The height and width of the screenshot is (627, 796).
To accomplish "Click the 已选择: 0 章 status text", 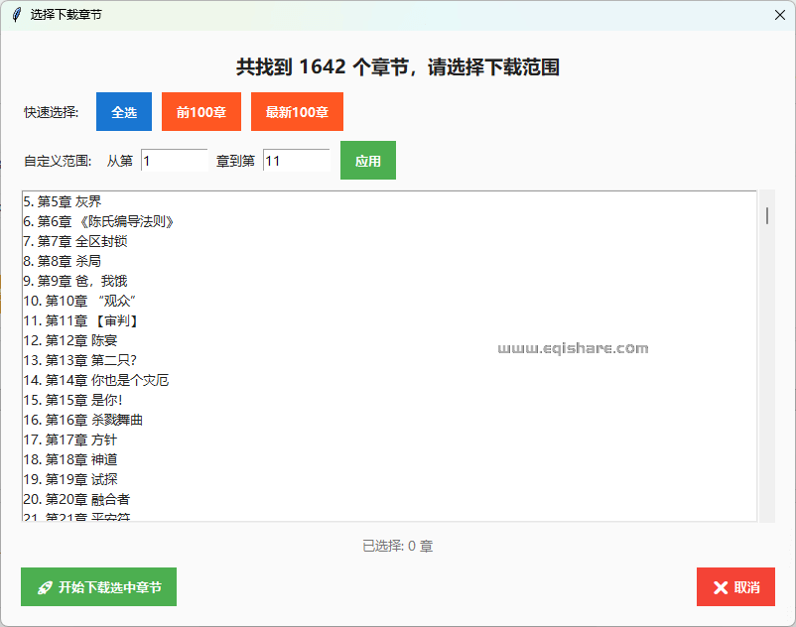I will (x=398, y=546).
